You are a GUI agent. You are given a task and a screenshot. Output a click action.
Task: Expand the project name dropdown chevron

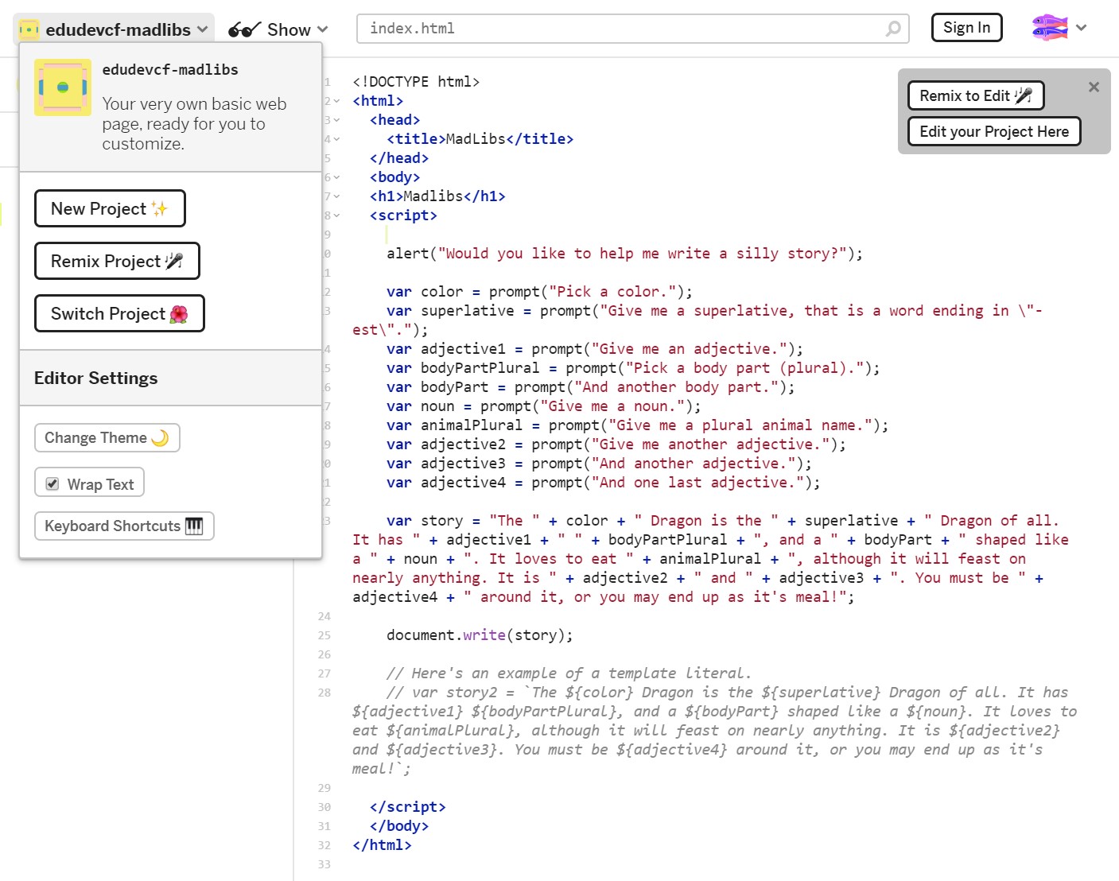pos(203,29)
